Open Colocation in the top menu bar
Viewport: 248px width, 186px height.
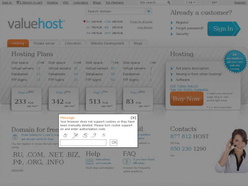coord(81,2)
